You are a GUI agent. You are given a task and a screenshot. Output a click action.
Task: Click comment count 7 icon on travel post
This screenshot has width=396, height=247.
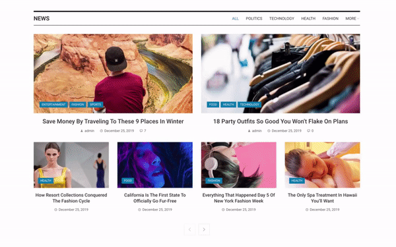pos(143,131)
